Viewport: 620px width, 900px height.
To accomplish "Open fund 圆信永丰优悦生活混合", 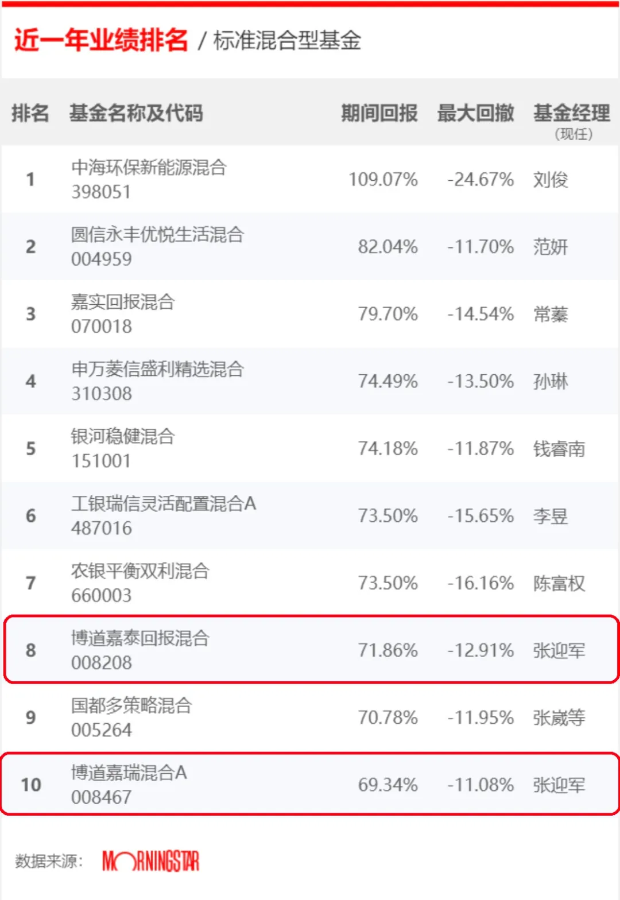I will click(x=157, y=235).
